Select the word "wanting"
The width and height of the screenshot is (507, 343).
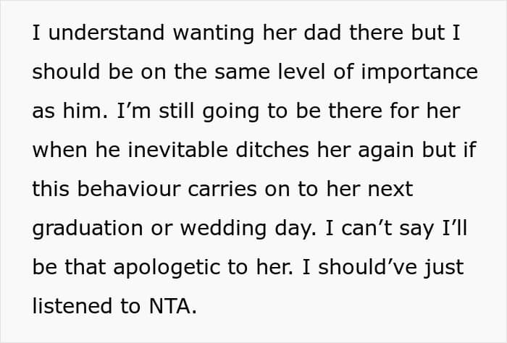(214, 34)
